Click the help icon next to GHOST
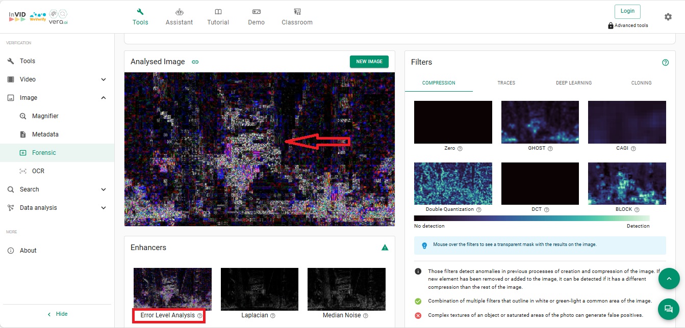This screenshot has height=328, width=685. pos(550,149)
